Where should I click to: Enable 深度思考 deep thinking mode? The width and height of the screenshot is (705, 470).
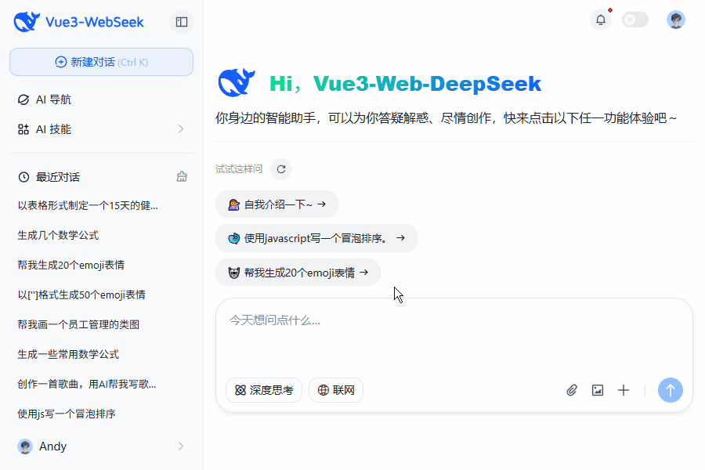point(264,389)
